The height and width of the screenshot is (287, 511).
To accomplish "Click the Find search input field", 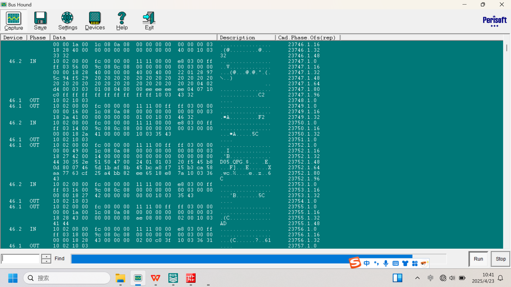I will click(21, 259).
